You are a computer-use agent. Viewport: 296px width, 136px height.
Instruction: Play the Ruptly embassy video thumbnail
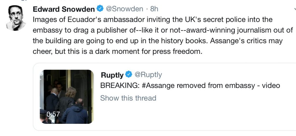pyautogui.click(x=67, y=97)
